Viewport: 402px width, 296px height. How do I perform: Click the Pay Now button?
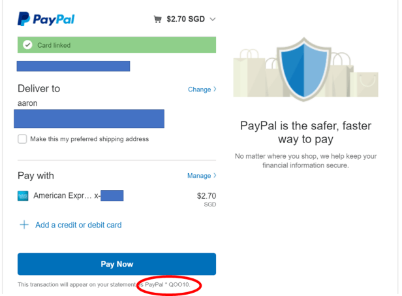coord(117,264)
